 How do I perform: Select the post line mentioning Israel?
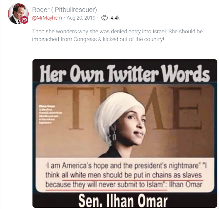pyautogui.click(x=117, y=32)
